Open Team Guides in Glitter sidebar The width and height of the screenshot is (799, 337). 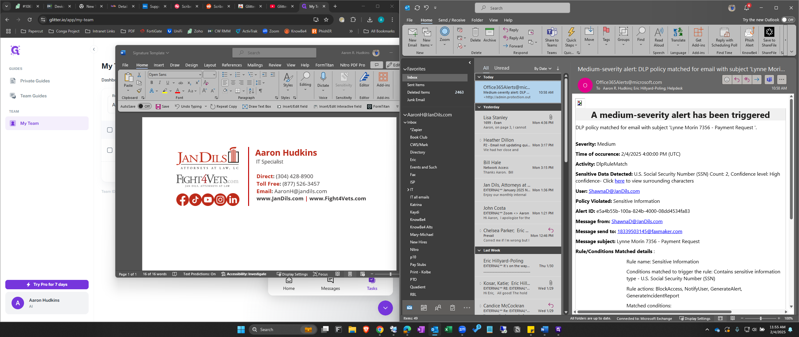(x=33, y=96)
